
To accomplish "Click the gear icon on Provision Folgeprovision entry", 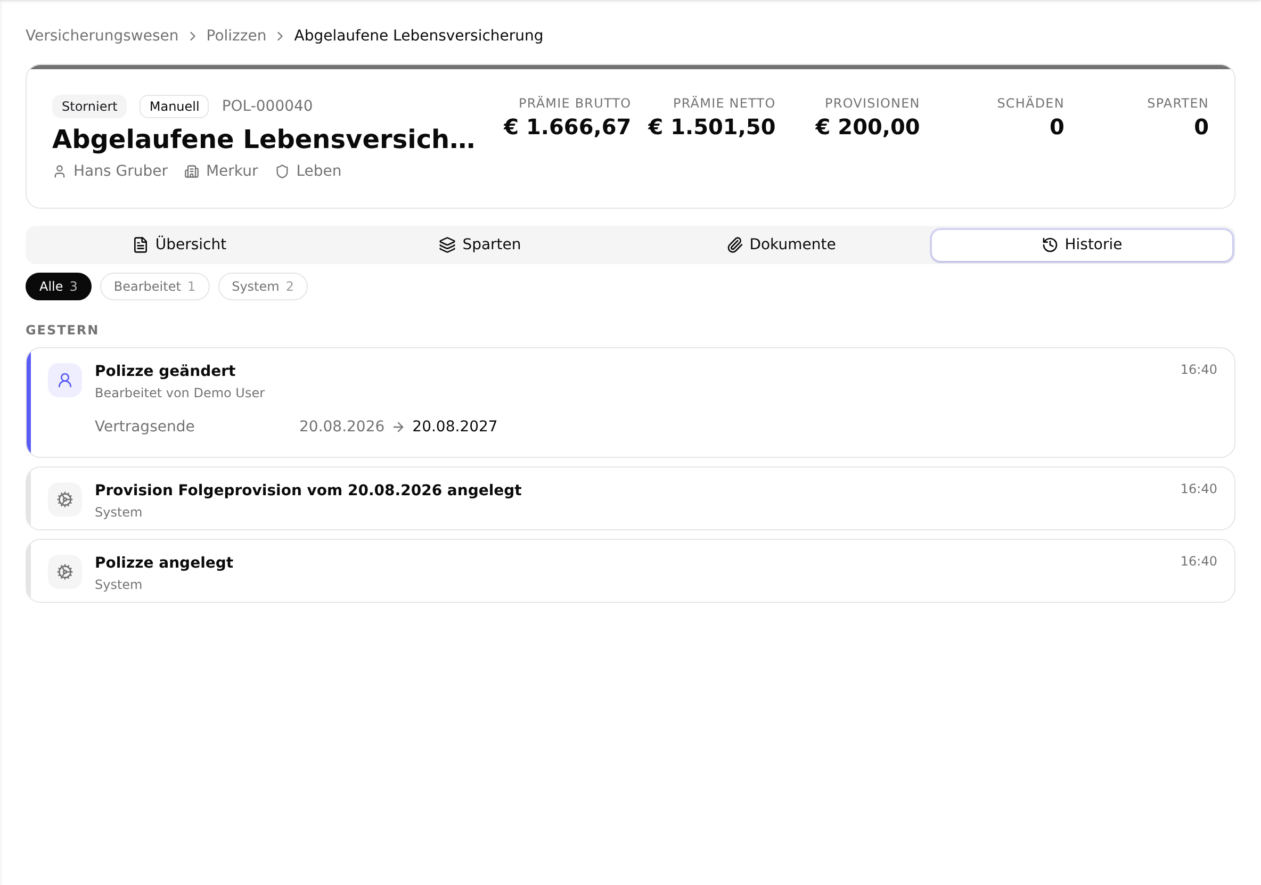I will [65, 499].
